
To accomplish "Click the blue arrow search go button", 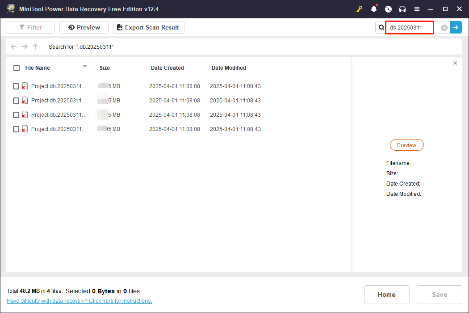I will point(456,27).
